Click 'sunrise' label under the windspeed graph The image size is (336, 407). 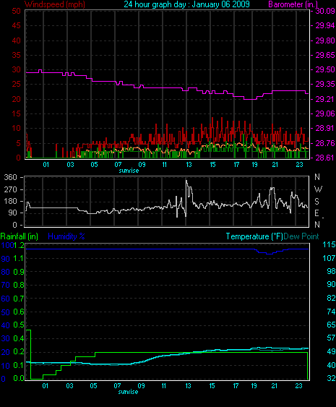(129, 171)
